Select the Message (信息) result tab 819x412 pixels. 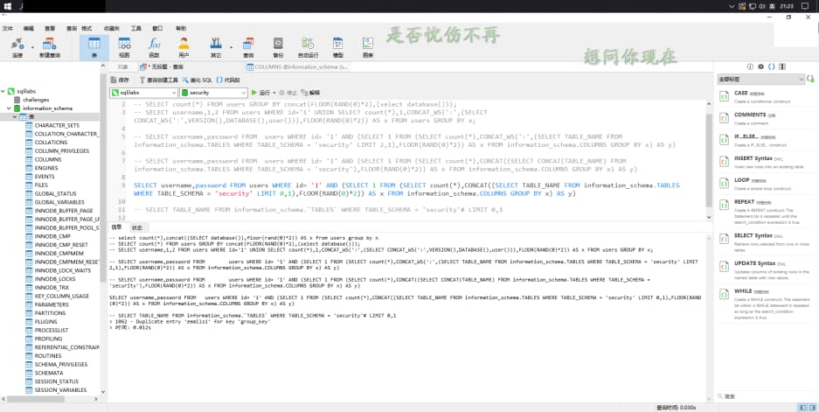coord(116,227)
